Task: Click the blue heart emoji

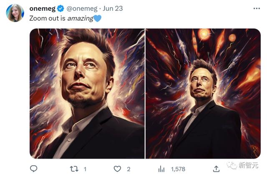Action: point(97,18)
